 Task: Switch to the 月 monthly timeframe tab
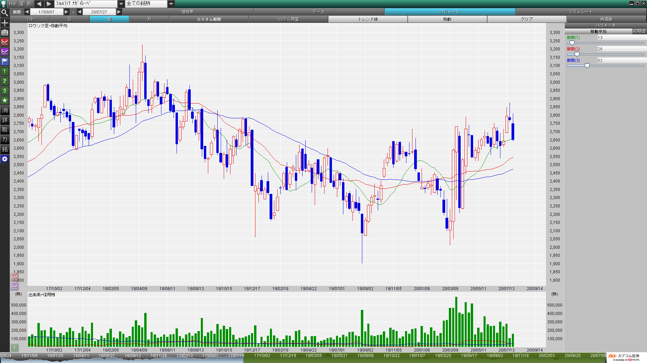149,19
